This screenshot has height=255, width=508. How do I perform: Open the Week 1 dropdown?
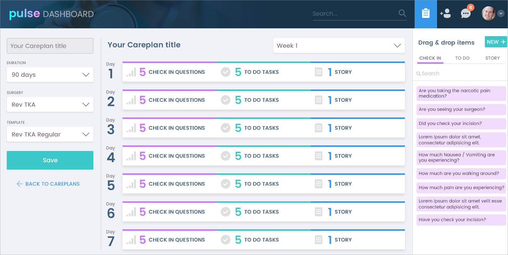(339, 45)
